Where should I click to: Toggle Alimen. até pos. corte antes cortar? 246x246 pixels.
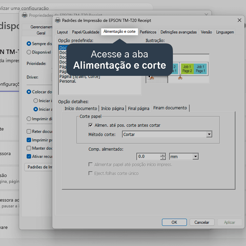[91, 125]
